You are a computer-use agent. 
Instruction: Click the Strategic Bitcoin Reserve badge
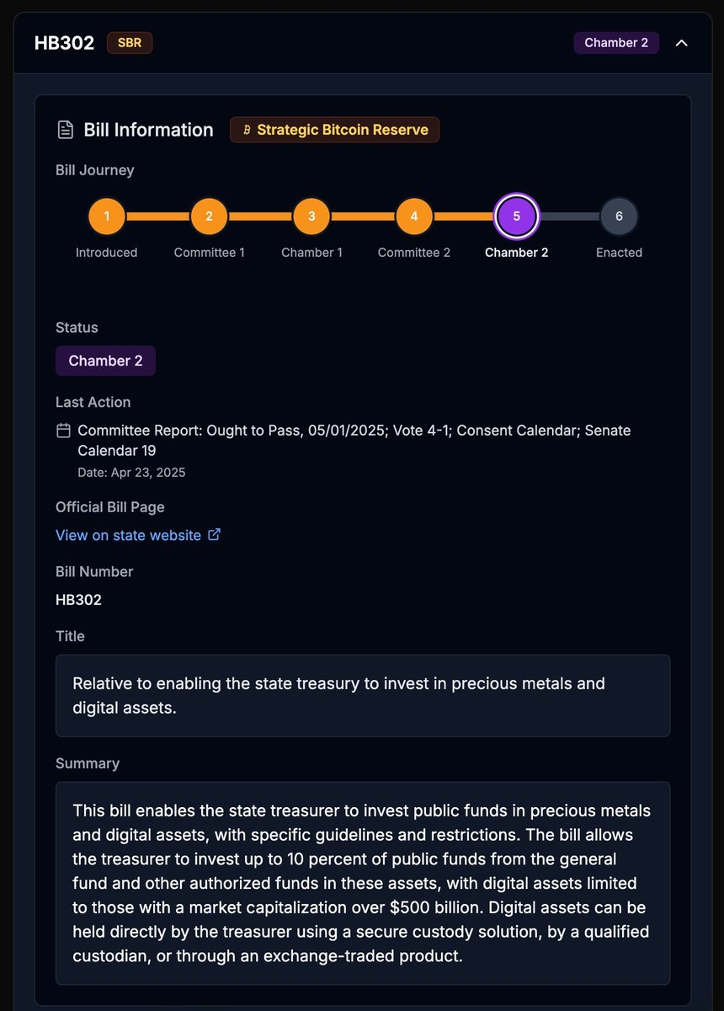tap(334, 130)
